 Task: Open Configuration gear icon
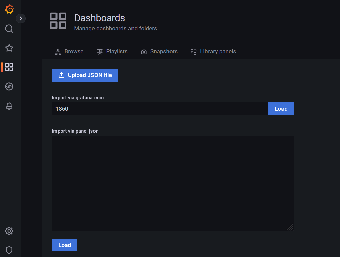click(x=9, y=231)
